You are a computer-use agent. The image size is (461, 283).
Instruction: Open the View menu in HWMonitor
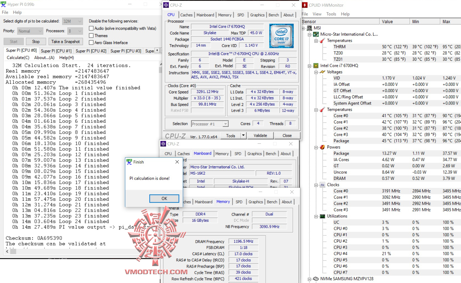(x=317, y=14)
